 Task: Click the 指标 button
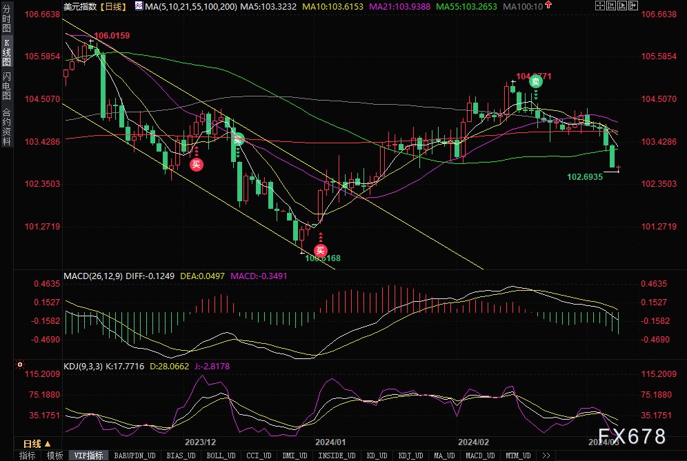(27, 455)
